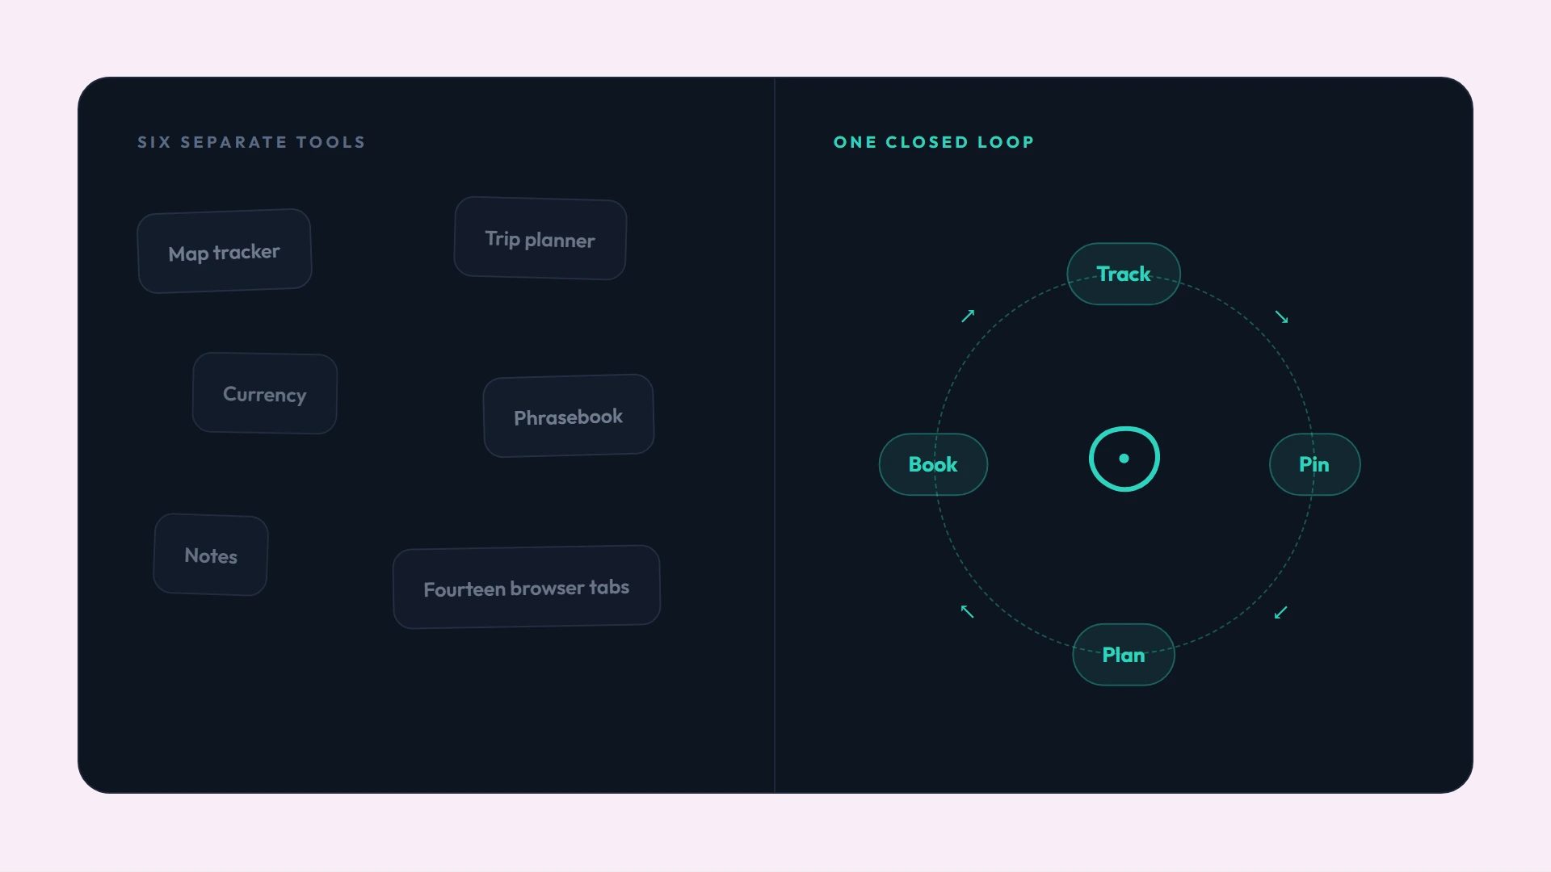Viewport: 1551px width, 872px height.
Task: Click the dot inside the center circle
Action: pyautogui.click(x=1124, y=459)
